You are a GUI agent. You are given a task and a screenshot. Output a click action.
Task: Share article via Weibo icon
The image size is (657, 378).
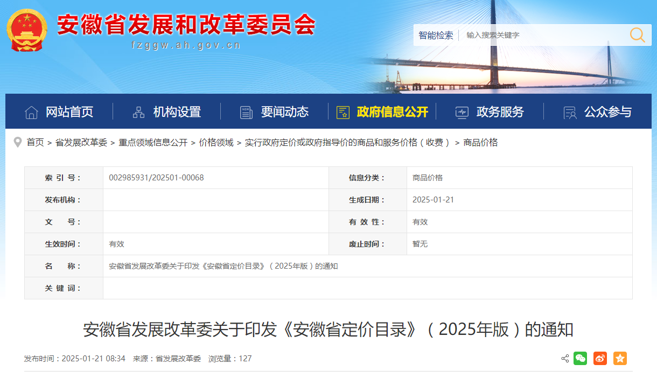[600, 359]
